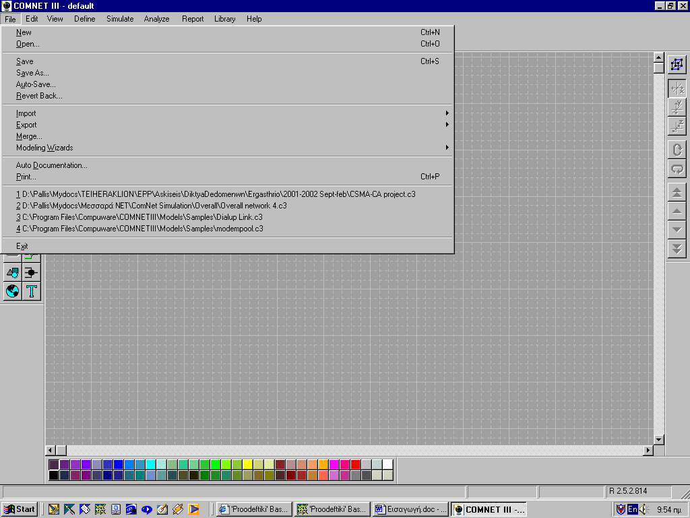Choose Auto-Save... in the File menu
Image resolution: width=690 pixels, height=518 pixels.
pos(228,84)
